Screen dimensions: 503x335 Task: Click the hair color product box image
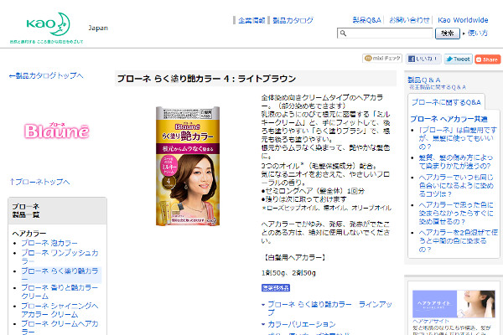coord(188,166)
